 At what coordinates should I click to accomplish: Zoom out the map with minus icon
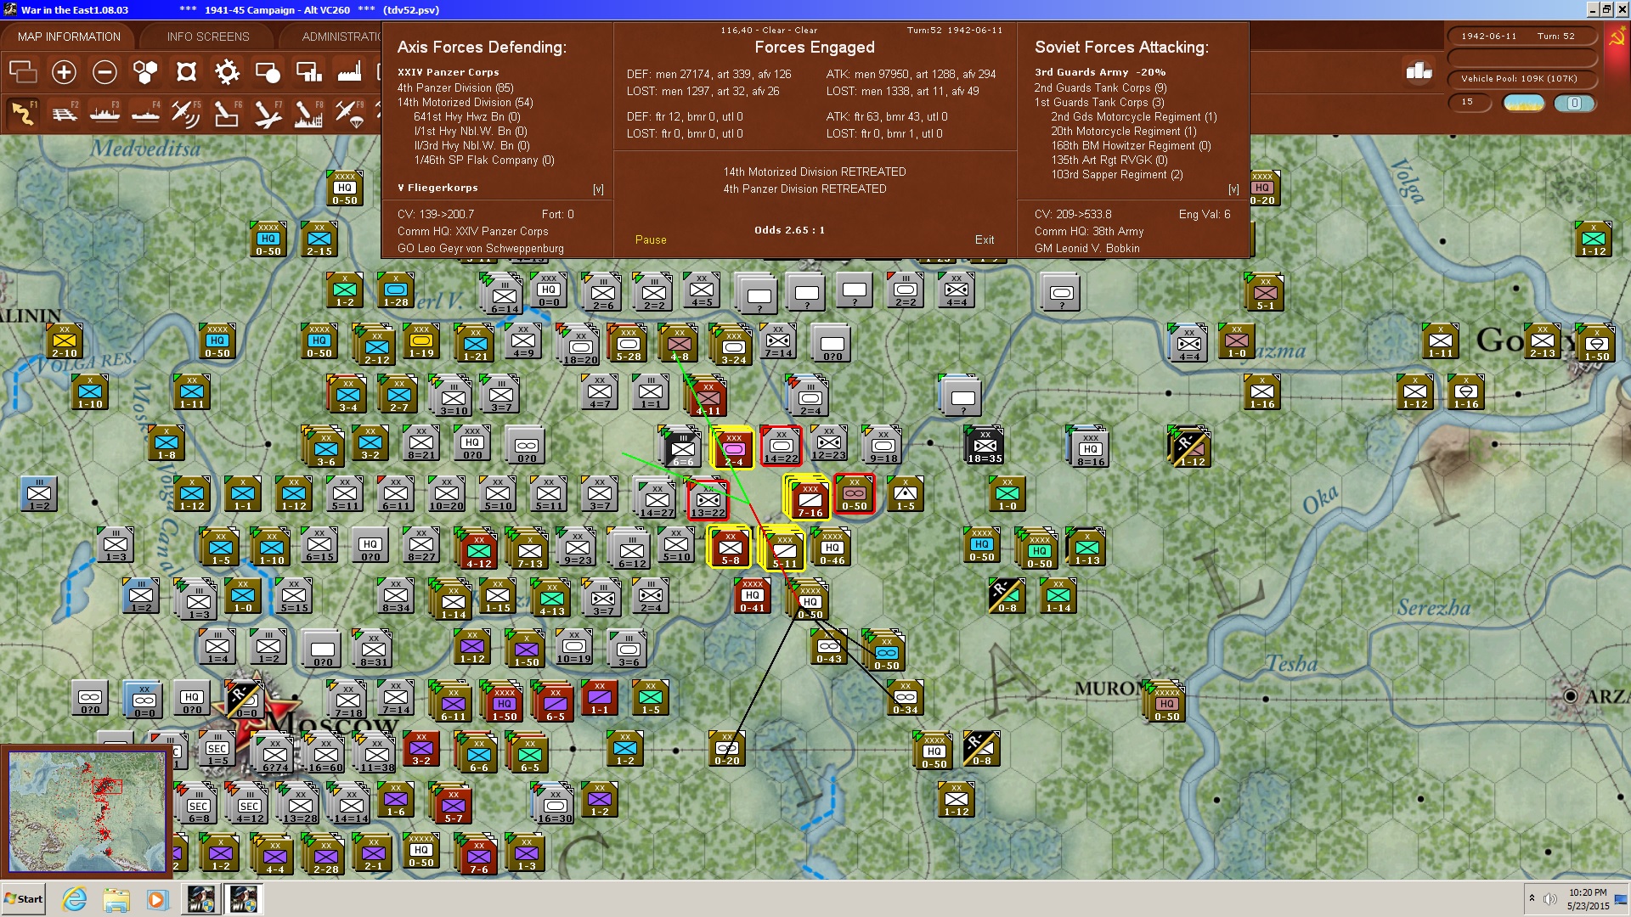click(x=104, y=72)
